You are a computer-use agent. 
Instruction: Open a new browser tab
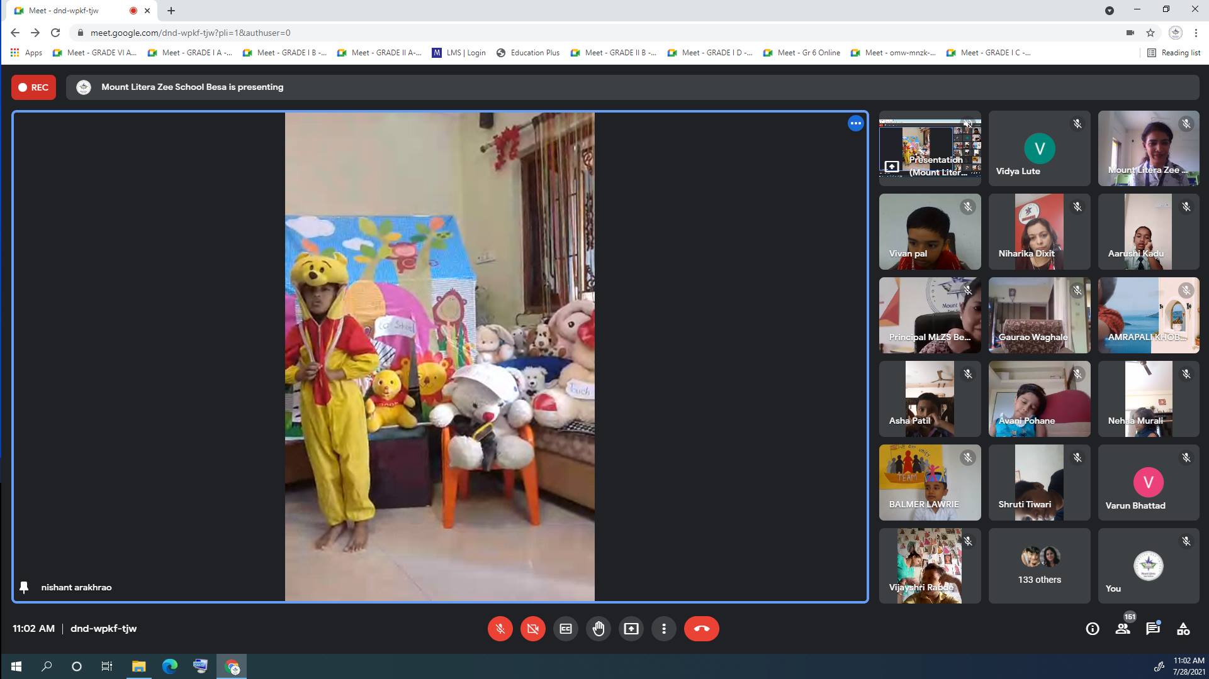tap(171, 11)
